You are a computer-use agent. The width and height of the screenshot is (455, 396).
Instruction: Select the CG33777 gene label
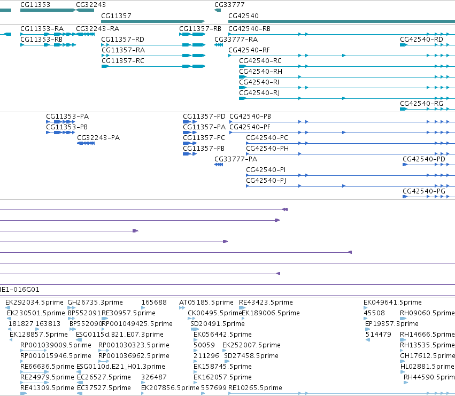229,5
